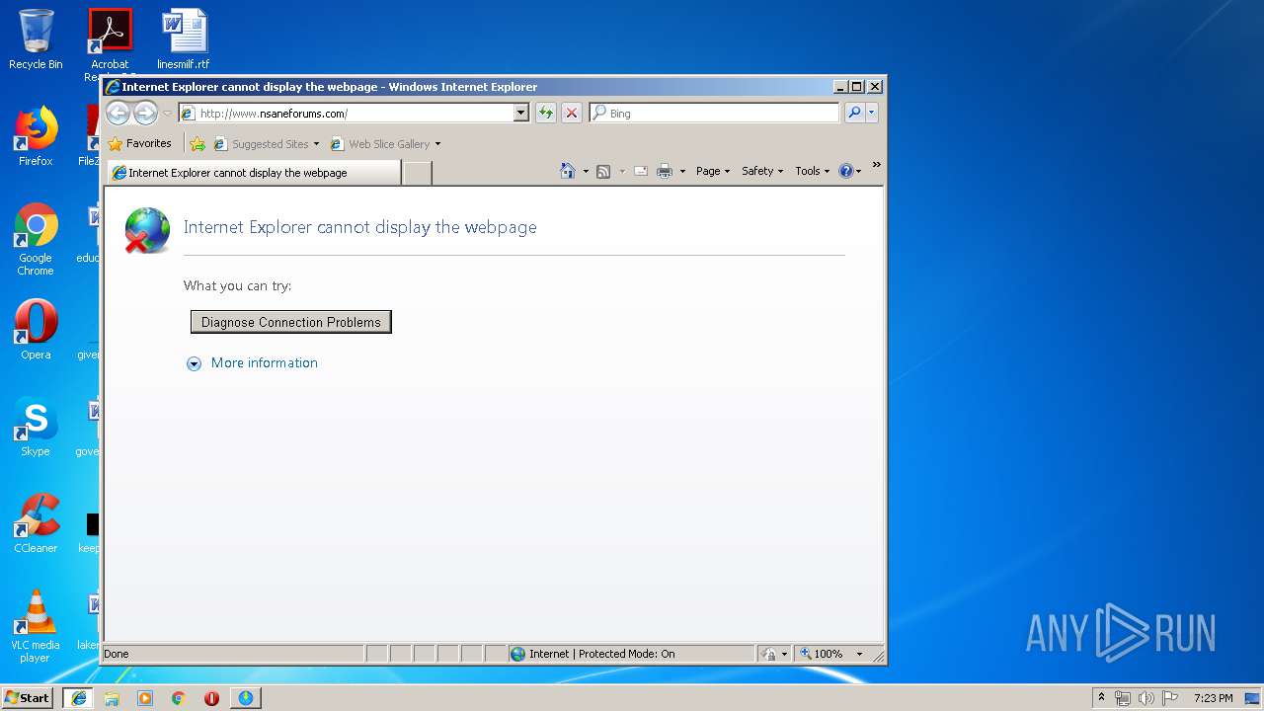The image size is (1264, 711).
Task: Expand command bar overflow chevron
Action: click(876, 165)
